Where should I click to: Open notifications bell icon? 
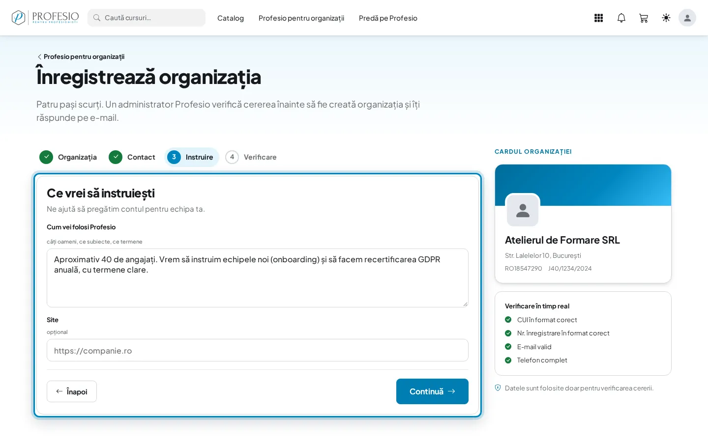tap(621, 18)
